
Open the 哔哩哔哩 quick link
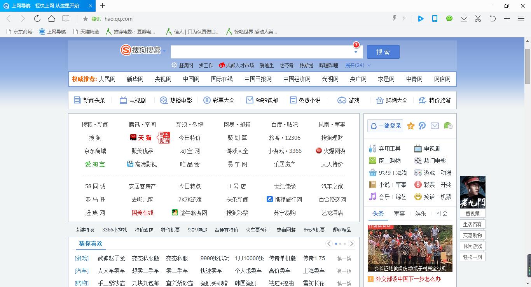[x=329, y=65]
